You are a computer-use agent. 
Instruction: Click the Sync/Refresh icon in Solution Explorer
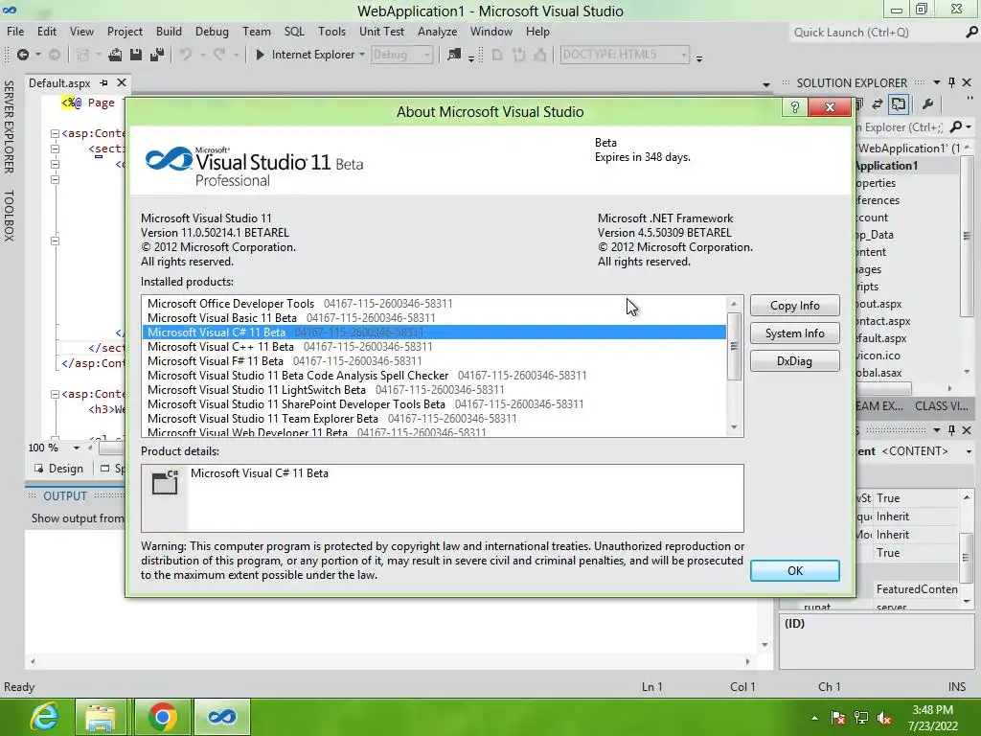878,103
